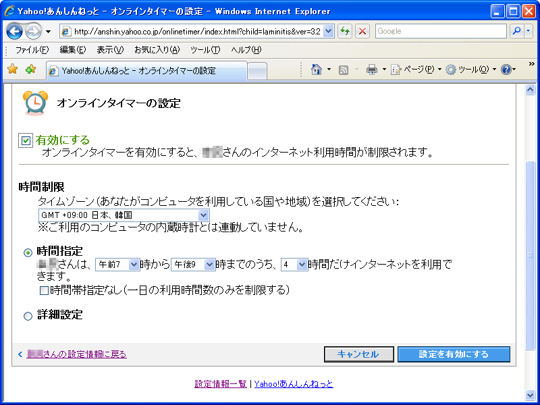
Task: Select the 時間指定 radio button
Action: 28,252
